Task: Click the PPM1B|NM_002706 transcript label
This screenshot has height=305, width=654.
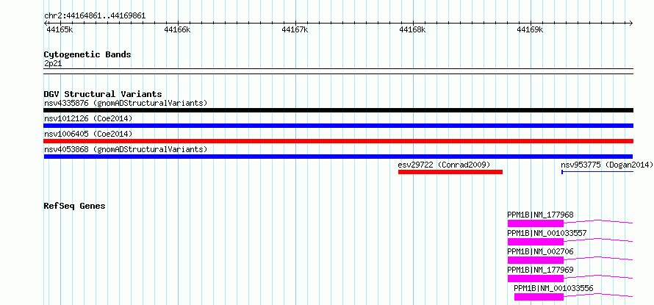Action: click(x=541, y=251)
